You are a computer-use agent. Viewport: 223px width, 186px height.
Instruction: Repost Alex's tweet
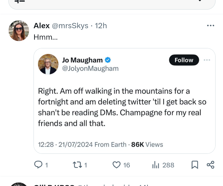(77, 165)
